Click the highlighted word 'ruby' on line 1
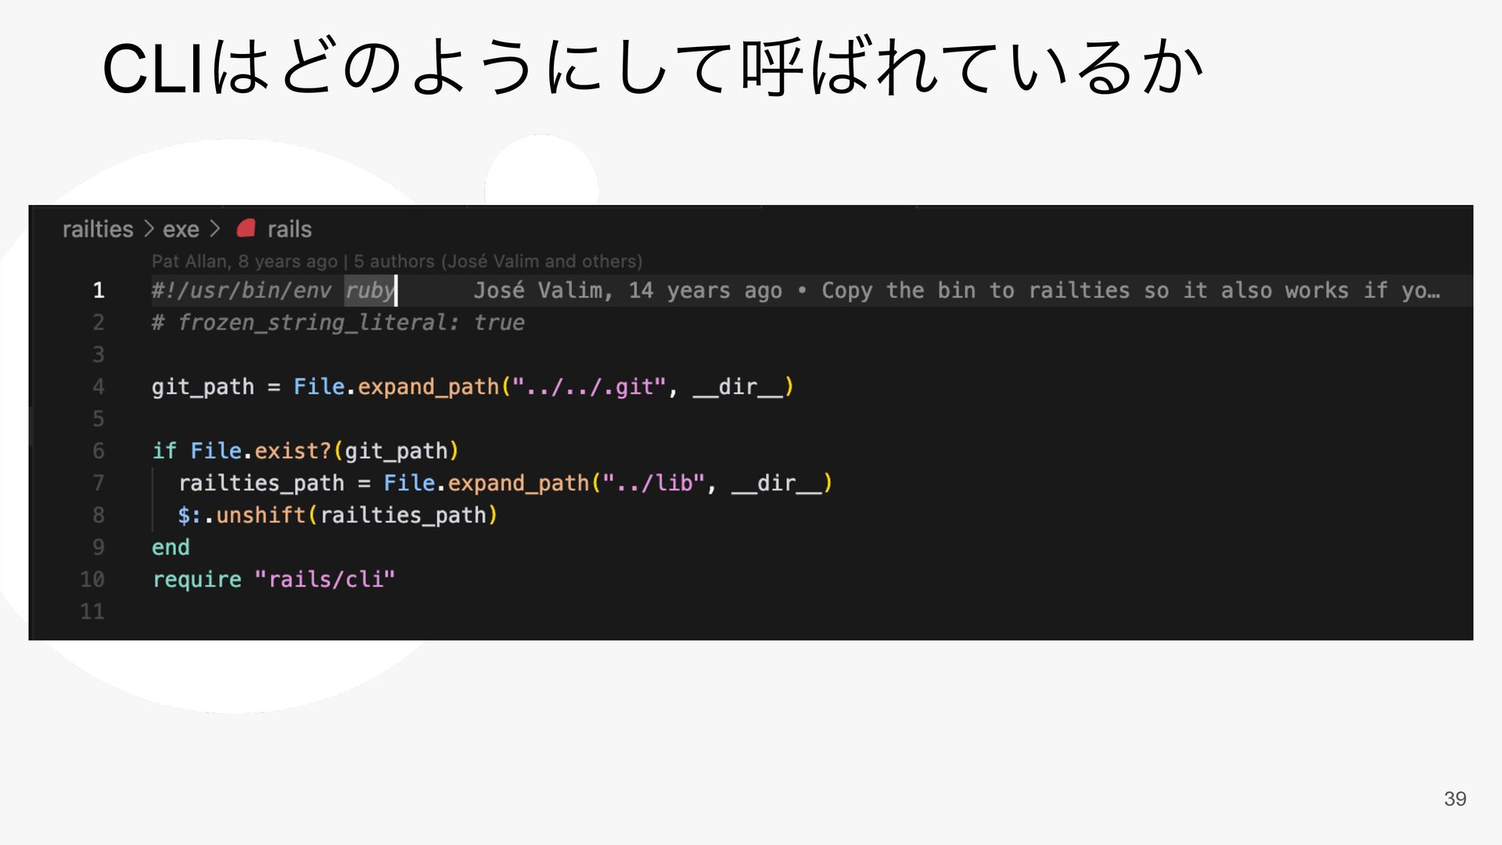The height and width of the screenshot is (845, 1502). [370, 290]
